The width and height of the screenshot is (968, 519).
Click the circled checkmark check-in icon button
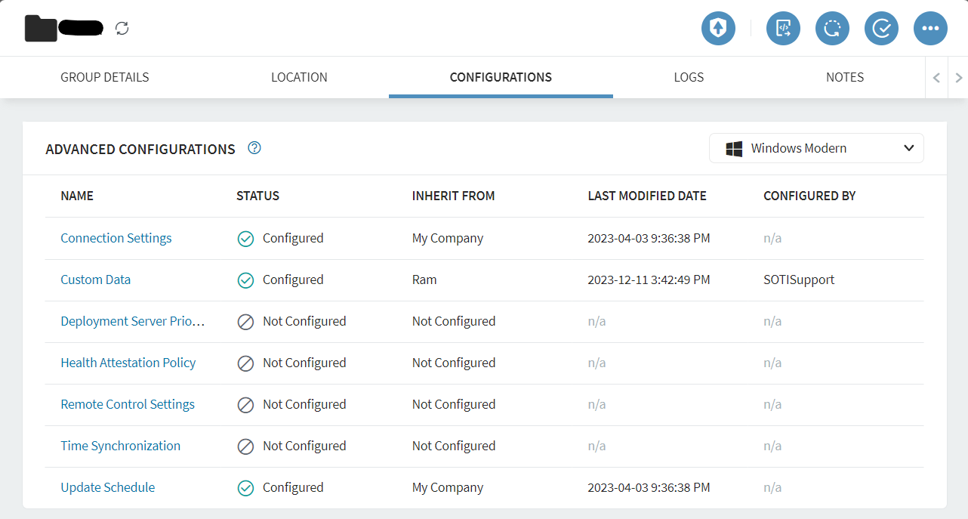coord(881,29)
